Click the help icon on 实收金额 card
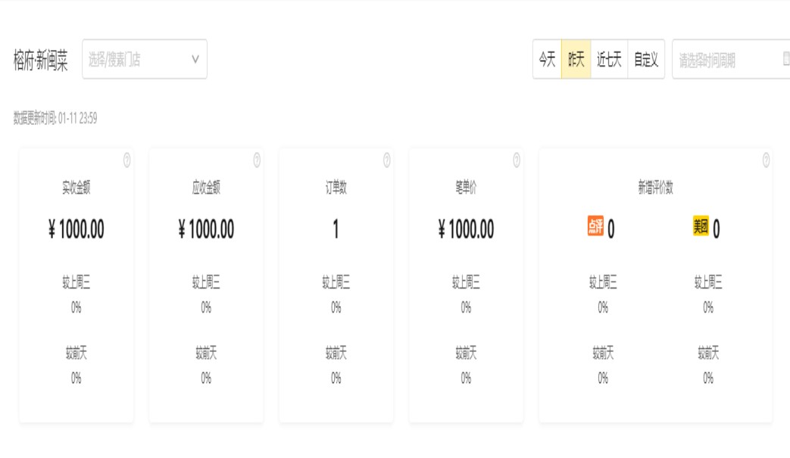790x458 pixels. (x=126, y=160)
